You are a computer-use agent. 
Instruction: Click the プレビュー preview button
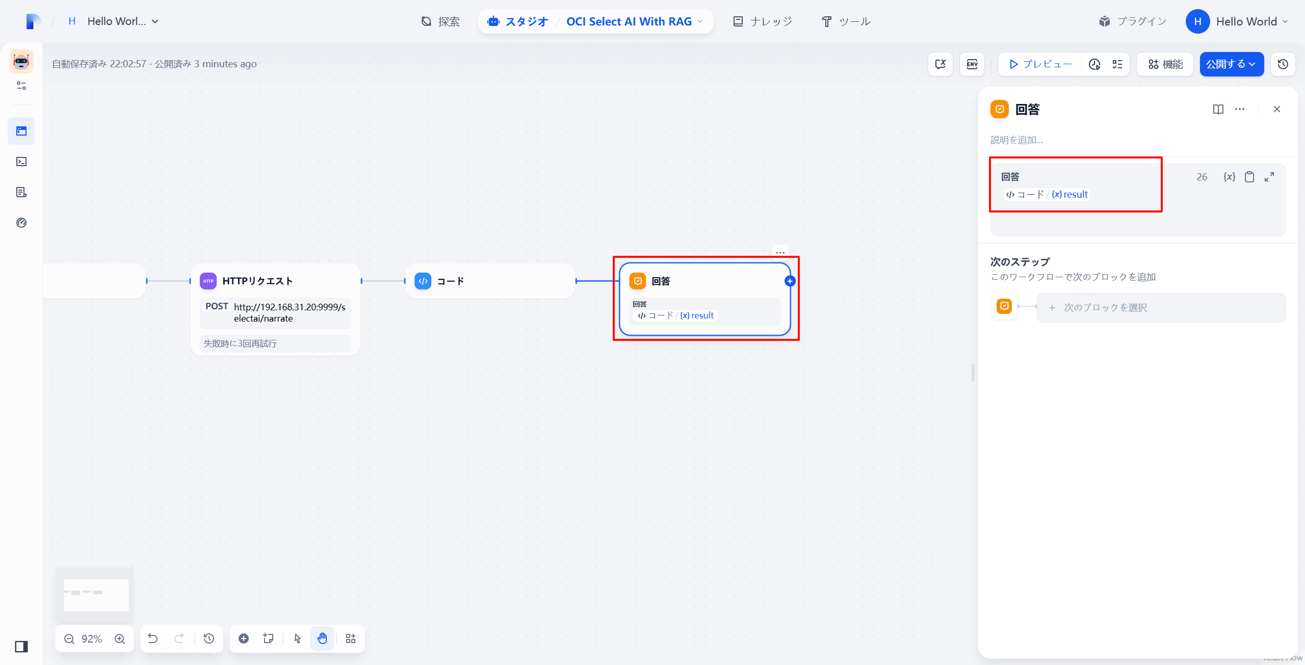point(1040,64)
